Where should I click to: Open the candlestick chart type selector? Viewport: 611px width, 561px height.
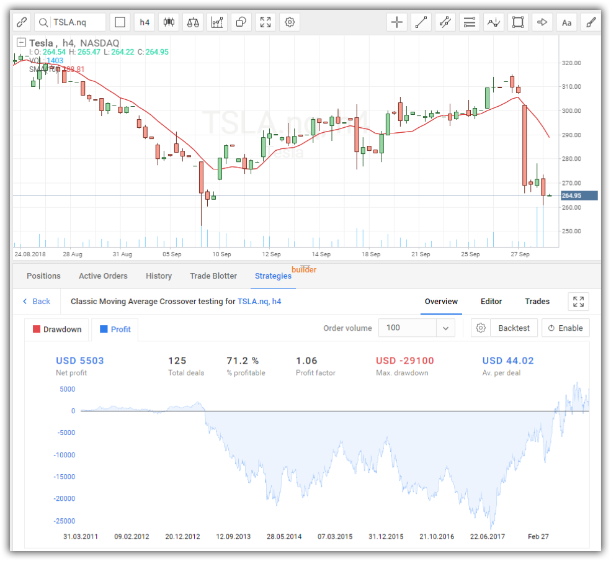(x=169, y=22)
